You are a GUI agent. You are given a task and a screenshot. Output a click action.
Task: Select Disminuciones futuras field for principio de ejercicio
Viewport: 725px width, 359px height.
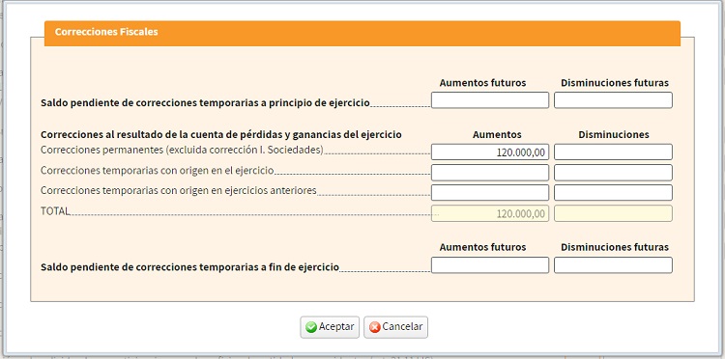tap(613, 100)
